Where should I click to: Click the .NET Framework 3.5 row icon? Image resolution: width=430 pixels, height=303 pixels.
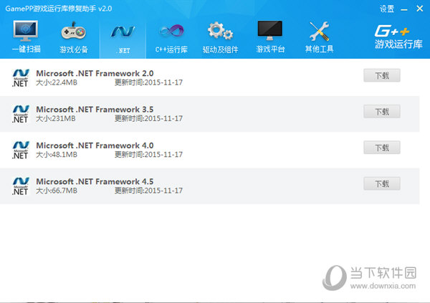click(21, 114)
